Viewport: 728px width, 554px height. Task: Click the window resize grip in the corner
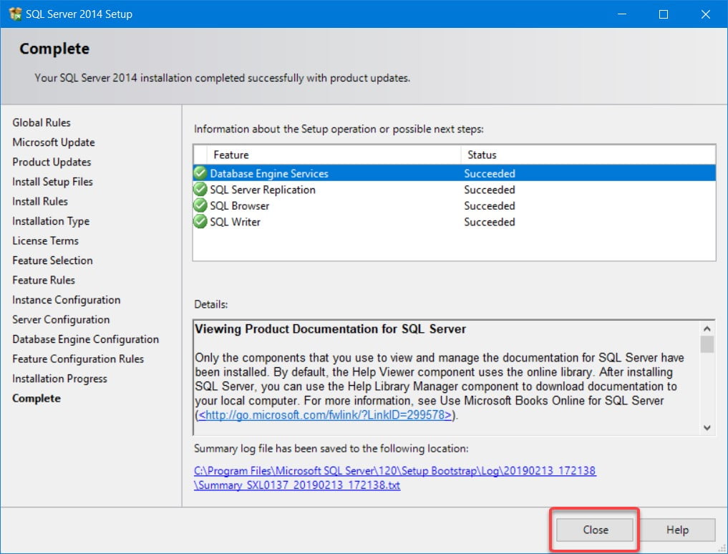[722, 548]
